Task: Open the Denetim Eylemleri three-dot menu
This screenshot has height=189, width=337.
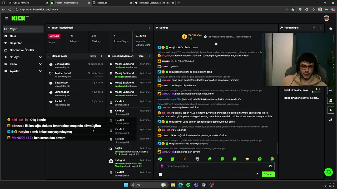Action: (x=149, y=56)
